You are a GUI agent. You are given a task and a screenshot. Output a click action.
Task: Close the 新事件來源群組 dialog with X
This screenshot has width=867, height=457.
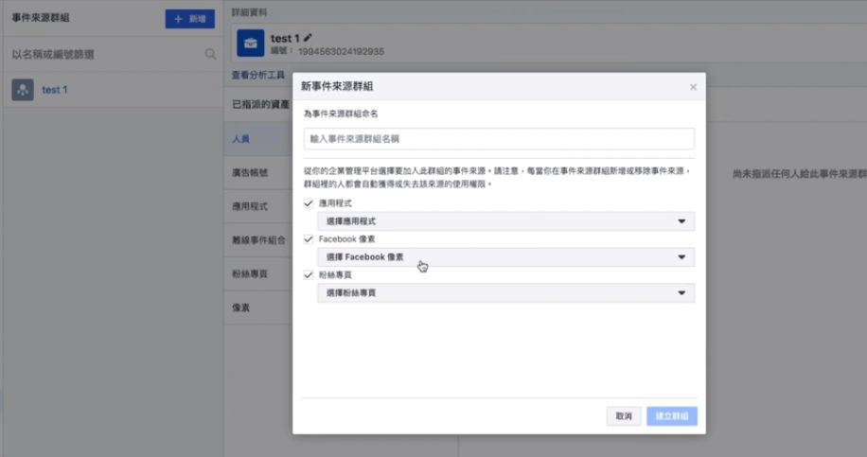click(x=693, y=87)
